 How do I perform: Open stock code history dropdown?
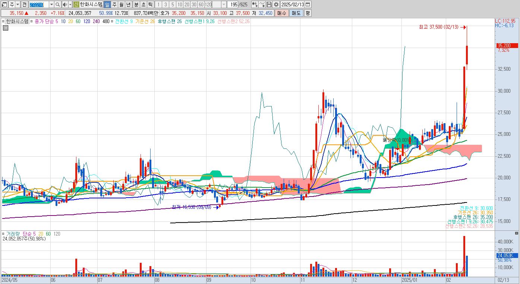pyautogui.click(x=51, y=4)
